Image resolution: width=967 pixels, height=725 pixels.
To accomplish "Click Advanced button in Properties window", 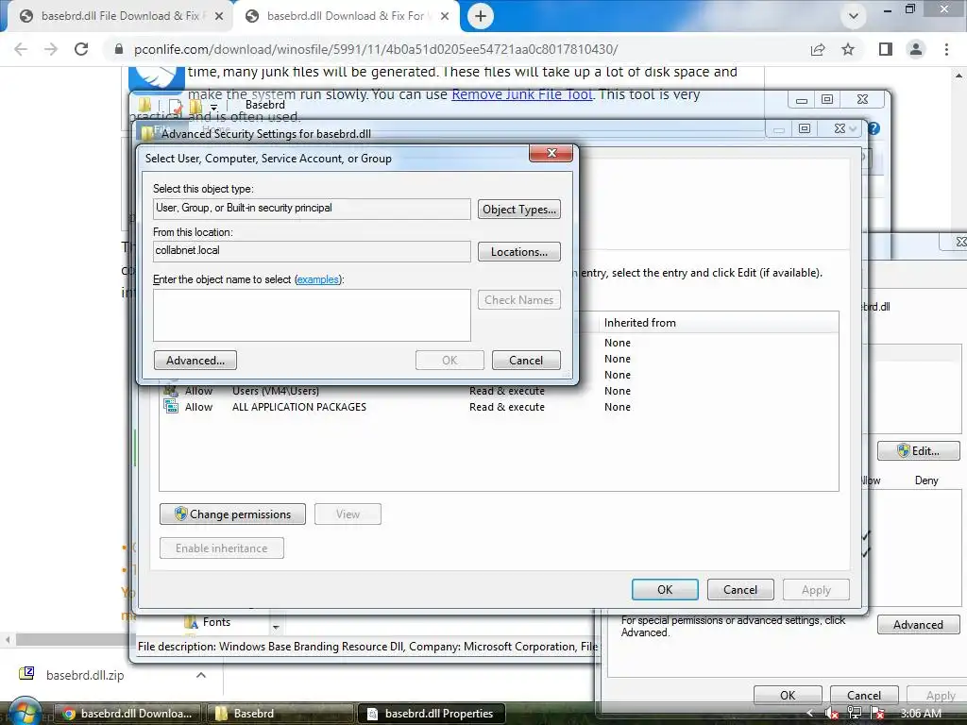I will point(918,625).
